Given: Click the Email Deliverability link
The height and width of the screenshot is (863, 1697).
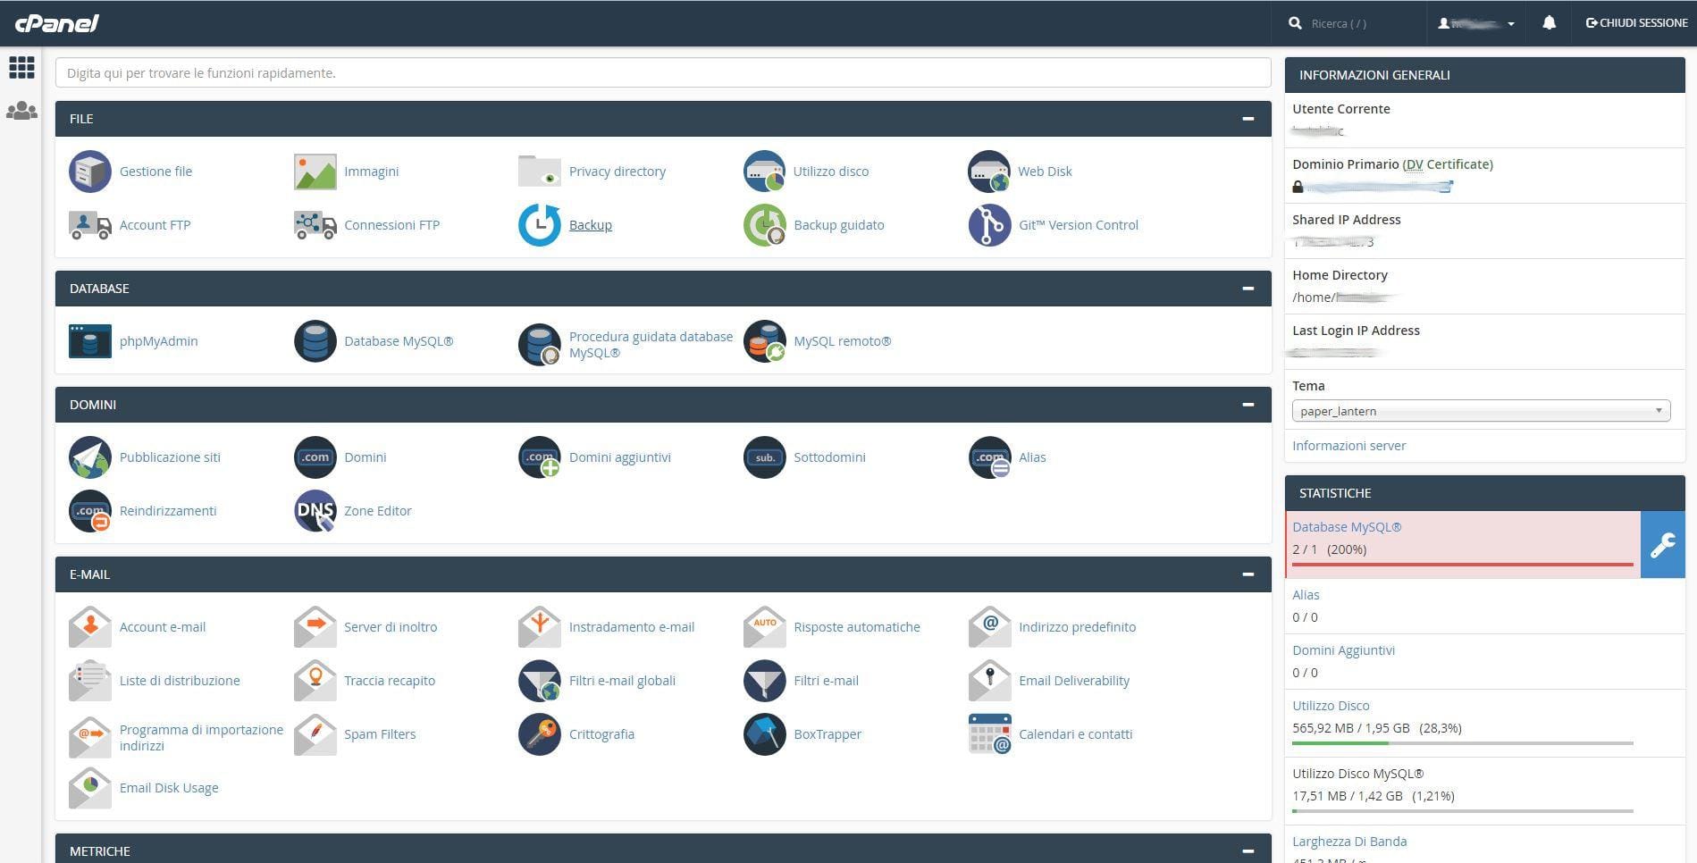Looking at the screenshot, I should [x=1074, y=681].
